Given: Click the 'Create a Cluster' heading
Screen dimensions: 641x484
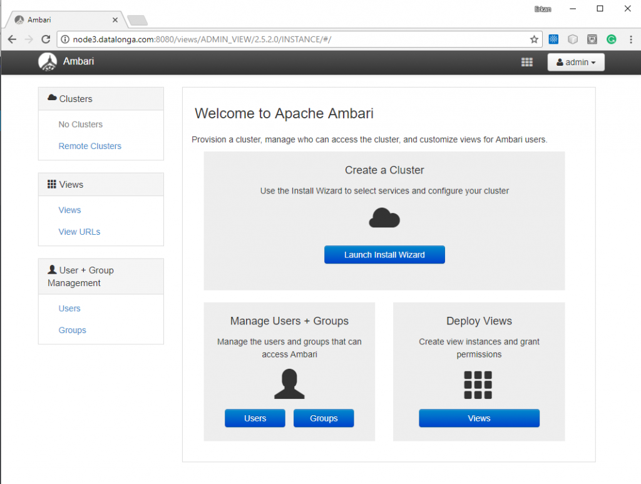Looking at the screenshot, I should pyautogui.click(x=384, y=170).
